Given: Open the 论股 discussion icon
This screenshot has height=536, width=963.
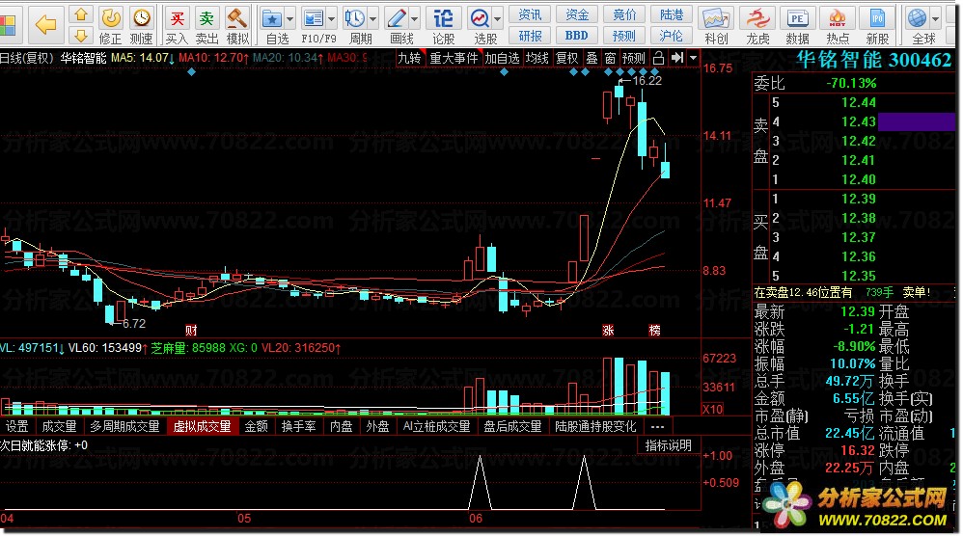Looking at the screenshot, I should pos(443,26).
